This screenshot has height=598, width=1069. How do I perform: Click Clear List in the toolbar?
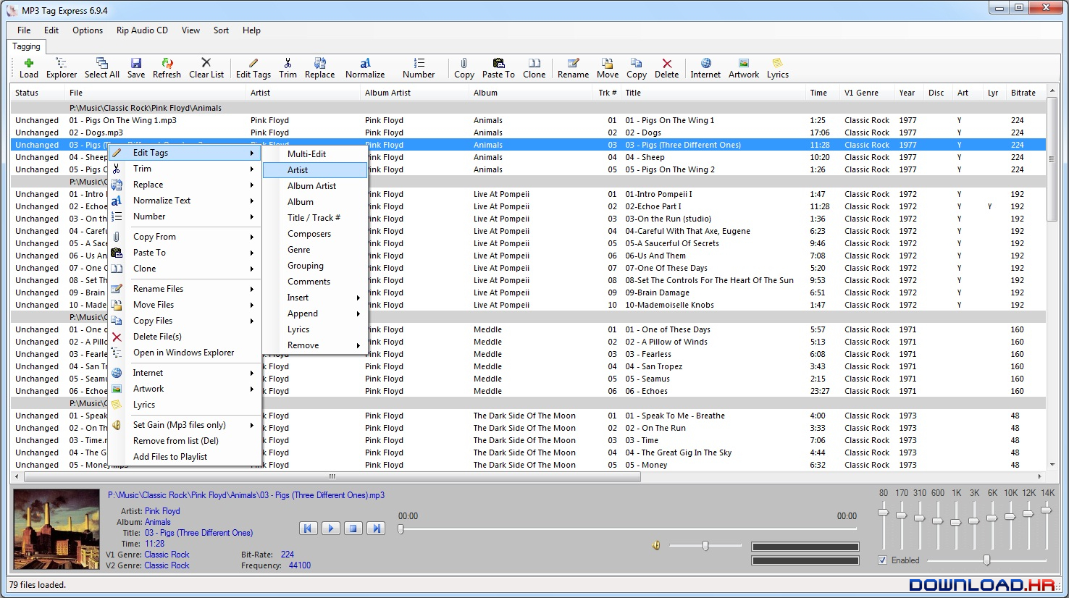coord(206,68)
